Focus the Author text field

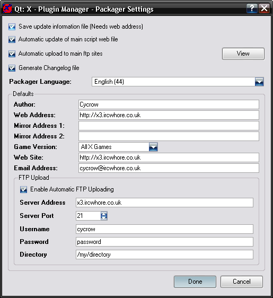pyautogui.click(x=169, y=104)
